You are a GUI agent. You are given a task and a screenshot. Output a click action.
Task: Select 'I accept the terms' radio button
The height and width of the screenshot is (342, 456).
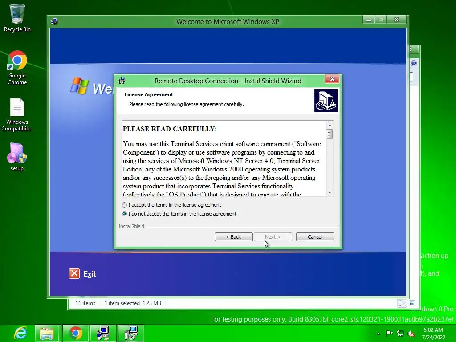[124, 205]
